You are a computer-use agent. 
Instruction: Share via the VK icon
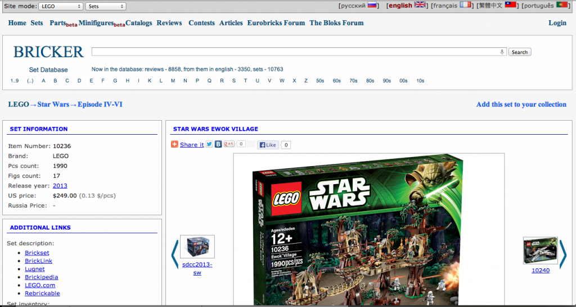click(218, 144)
